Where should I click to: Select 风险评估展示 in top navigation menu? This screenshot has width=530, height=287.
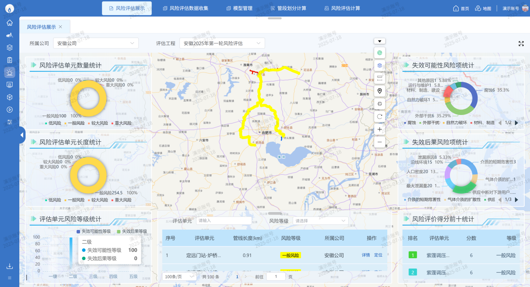[127, 8]
